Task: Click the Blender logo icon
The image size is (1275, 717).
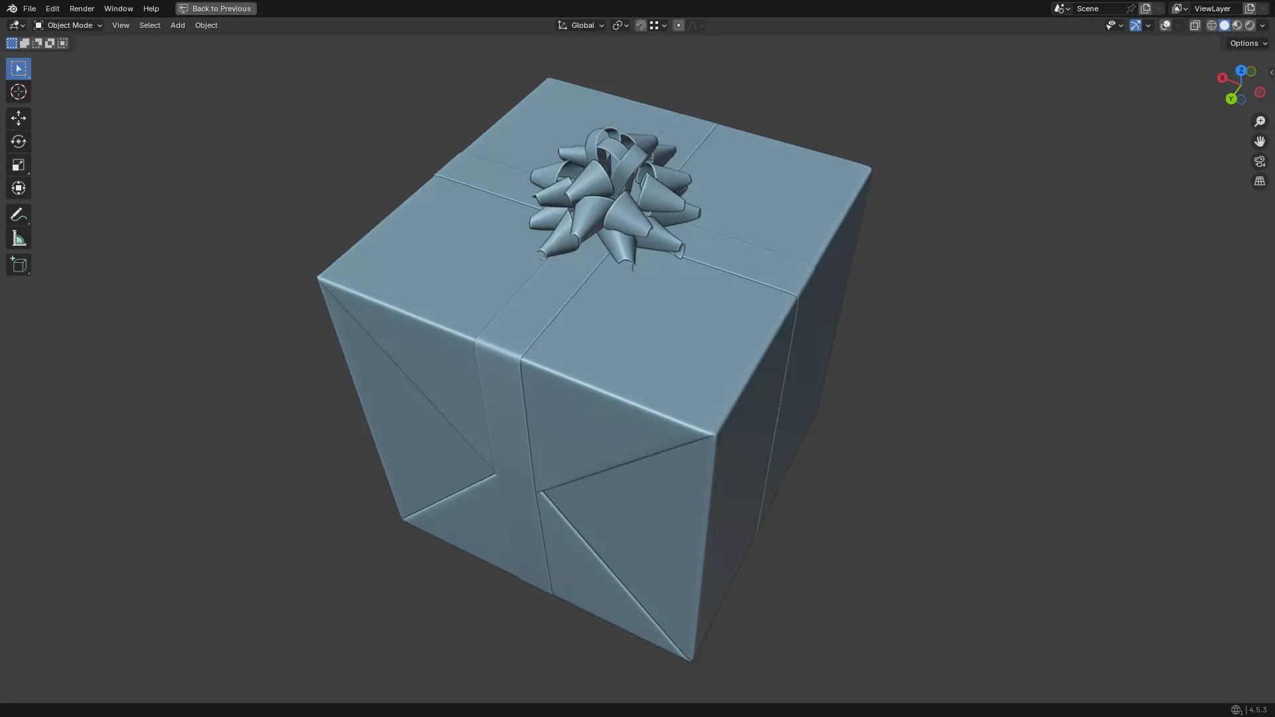Action: (x=12, y=9)
